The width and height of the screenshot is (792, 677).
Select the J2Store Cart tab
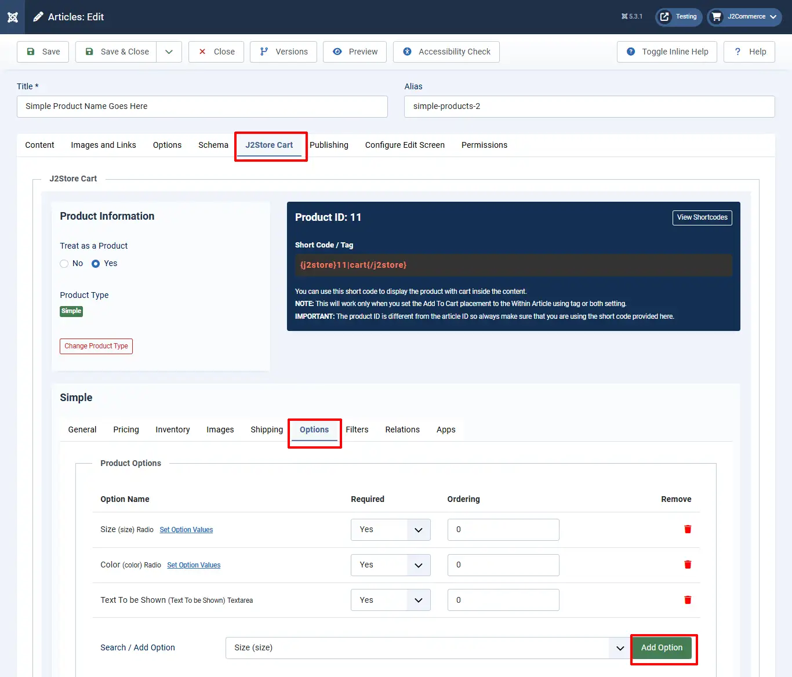pyautogui.click(x=269, y=145)
